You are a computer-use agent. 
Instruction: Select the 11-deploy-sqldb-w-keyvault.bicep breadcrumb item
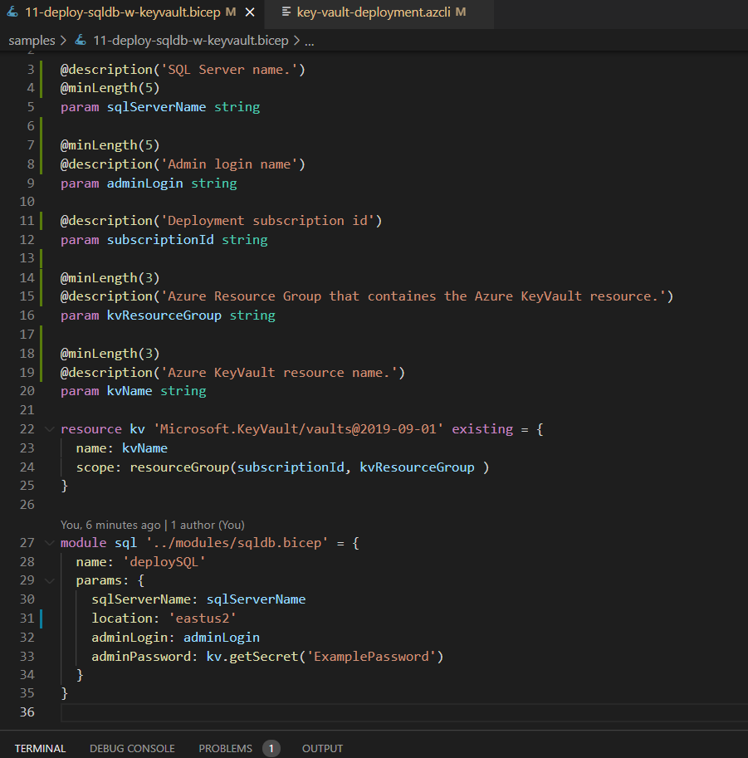pos(190,40)
